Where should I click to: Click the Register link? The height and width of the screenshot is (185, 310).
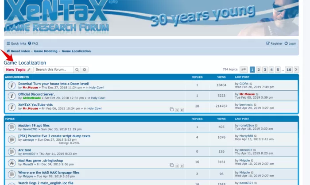tap(274, 43)
